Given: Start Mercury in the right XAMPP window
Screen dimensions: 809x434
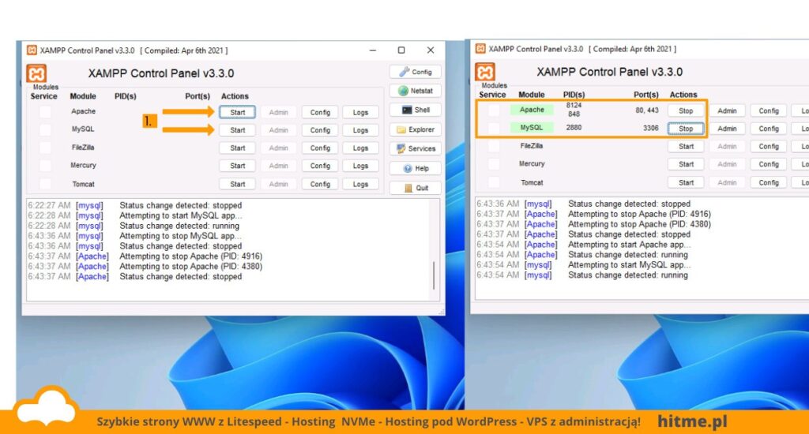Looking at the screenshot, I should [686, 164].
